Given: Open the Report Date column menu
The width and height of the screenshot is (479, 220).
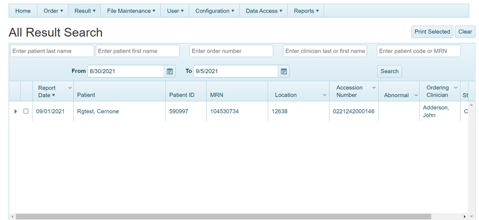Looking at the screenshot, I should point(70,88).
